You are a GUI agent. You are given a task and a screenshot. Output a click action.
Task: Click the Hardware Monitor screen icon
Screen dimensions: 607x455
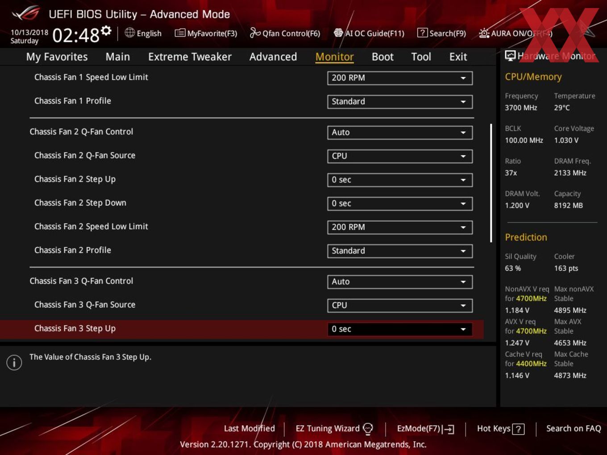510,56
